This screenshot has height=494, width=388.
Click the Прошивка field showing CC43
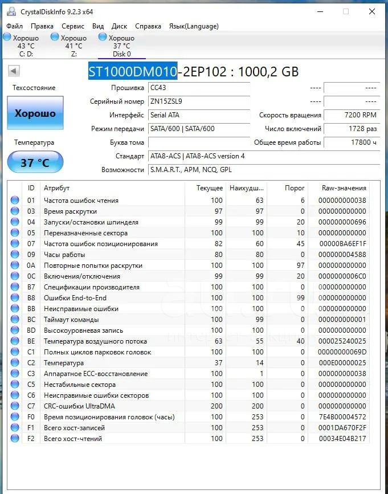coord(199,88)
